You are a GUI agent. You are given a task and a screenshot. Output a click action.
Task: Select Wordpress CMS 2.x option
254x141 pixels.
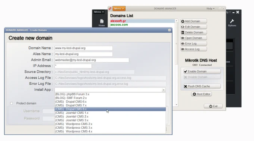(x=110, y=124)
